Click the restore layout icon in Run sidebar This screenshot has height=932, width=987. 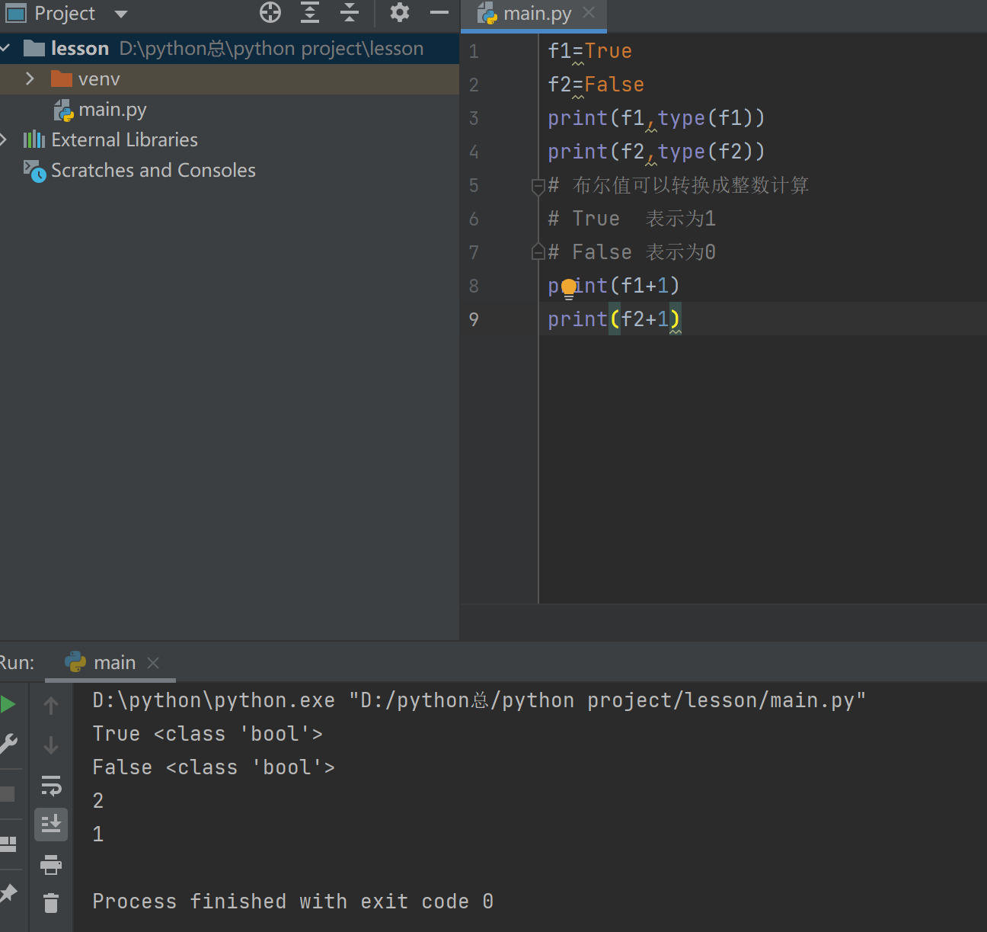click(8, 844)
